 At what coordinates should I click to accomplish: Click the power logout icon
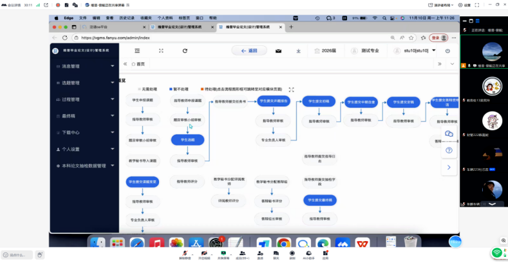click(x=447, y=50)
